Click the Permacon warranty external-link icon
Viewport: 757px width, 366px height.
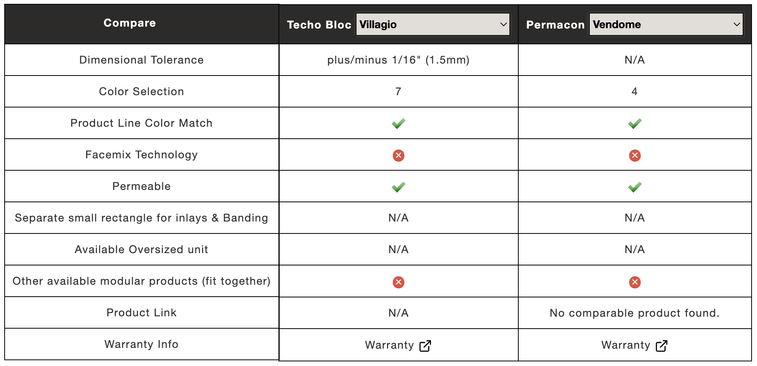pos(662,346)
